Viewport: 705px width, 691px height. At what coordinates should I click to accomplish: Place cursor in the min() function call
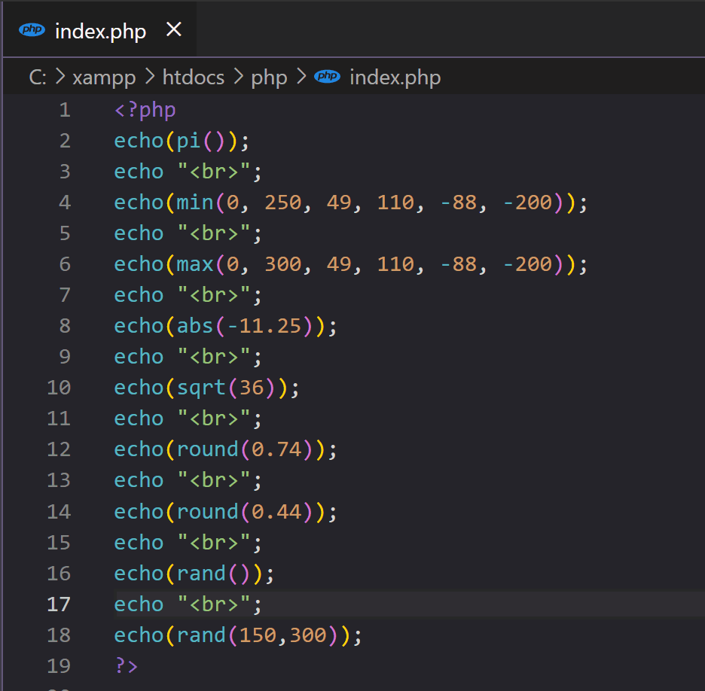(193, 202)
